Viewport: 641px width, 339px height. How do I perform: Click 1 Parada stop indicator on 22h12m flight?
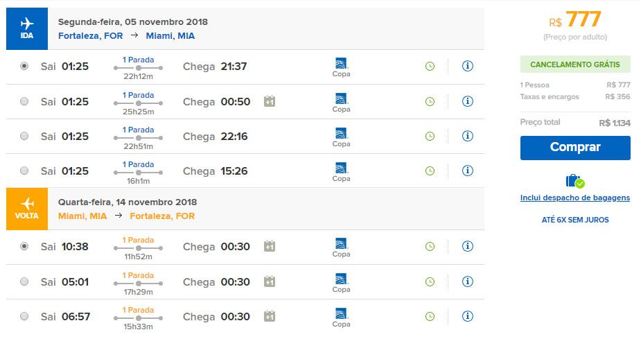click(138, 60)
